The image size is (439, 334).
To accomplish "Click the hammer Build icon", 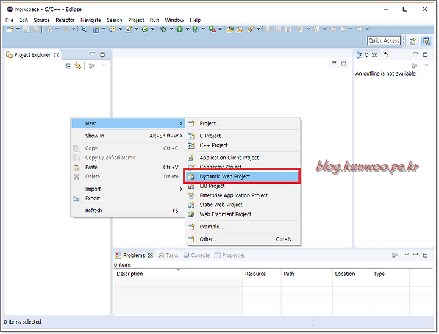I will point(65,29).
